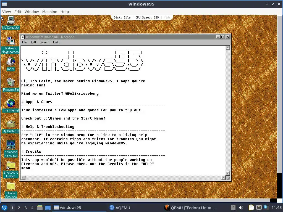Open Notepad File menu
The image size is (283, 212).
pos(24,42)
